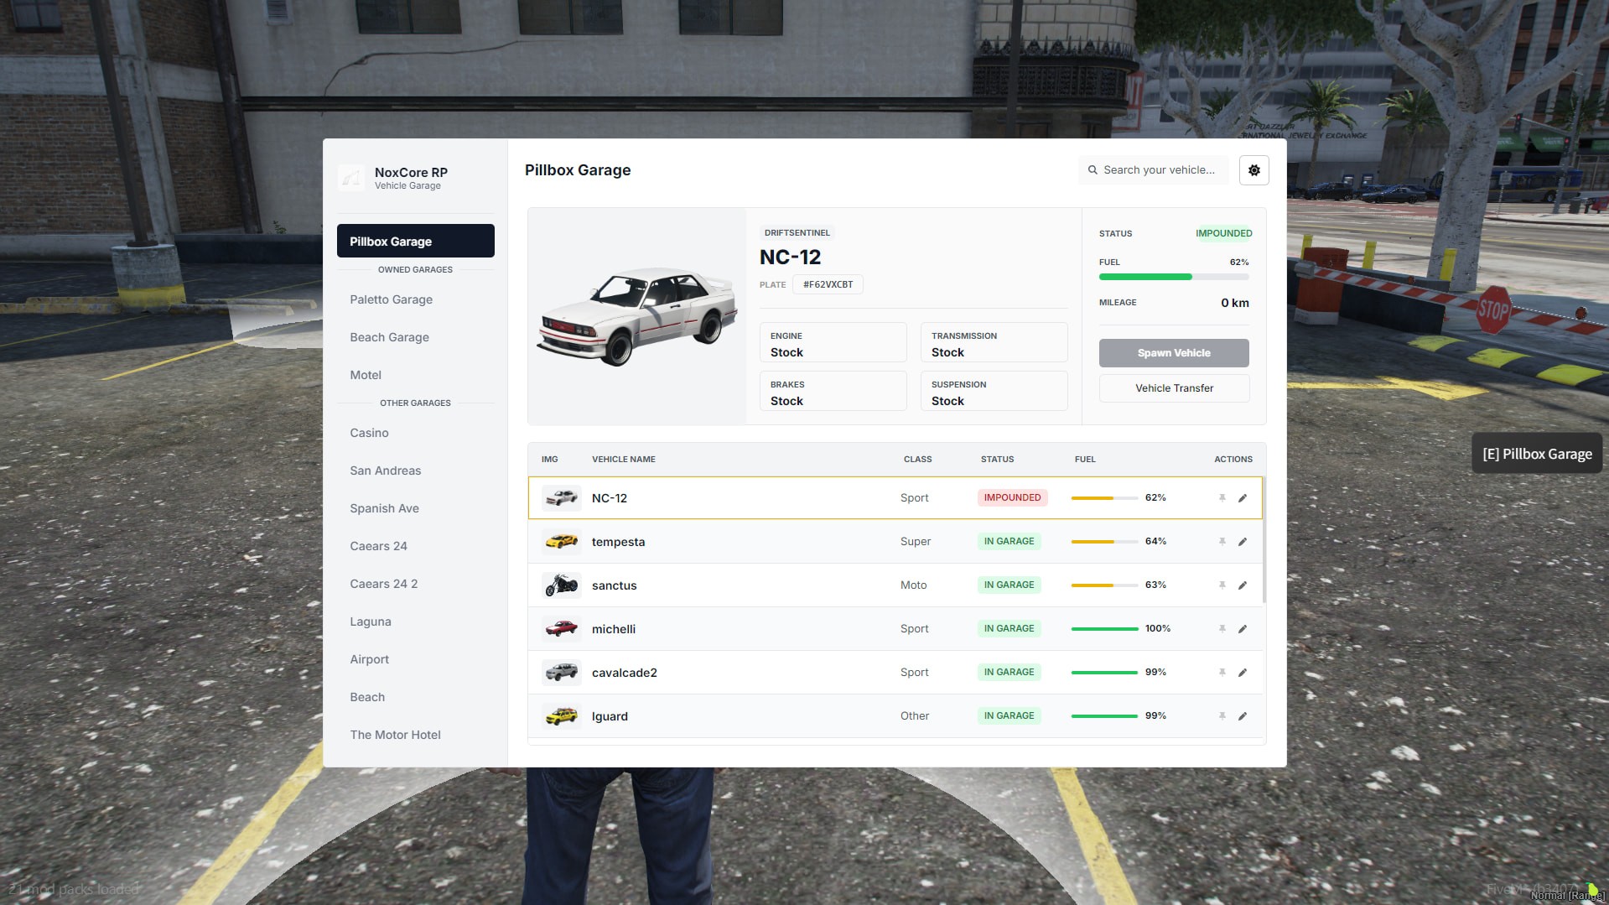This screenshot has width=1609, height=905.
Task: Click the lguard row thumbnail
Action: (561, 716)
